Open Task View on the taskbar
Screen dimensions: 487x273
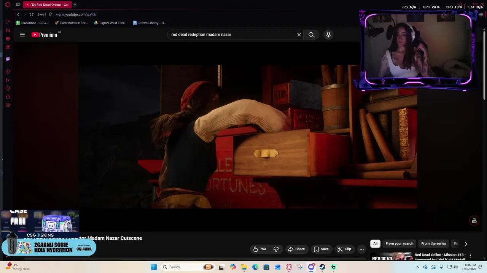(x=221, y=267)
